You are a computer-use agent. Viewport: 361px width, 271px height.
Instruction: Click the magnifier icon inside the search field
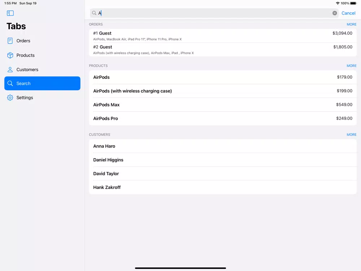click(94, 13)
